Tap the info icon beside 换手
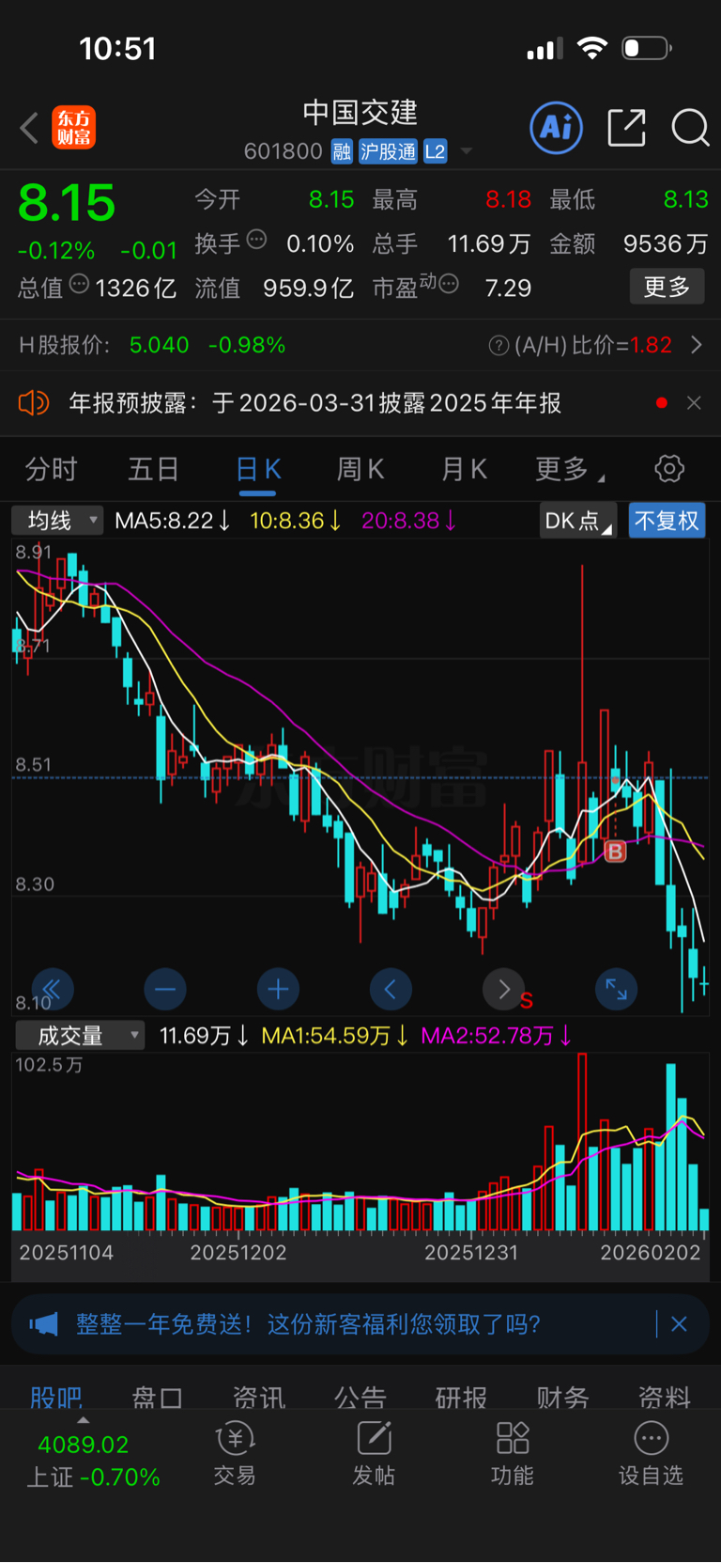Image resolution: width=721 pixels, height=1563 pixels. [256, 241]
